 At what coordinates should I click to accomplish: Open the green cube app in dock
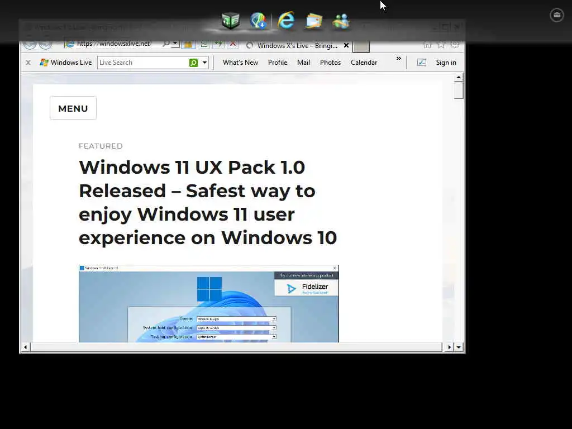click(x=231, y=21)
